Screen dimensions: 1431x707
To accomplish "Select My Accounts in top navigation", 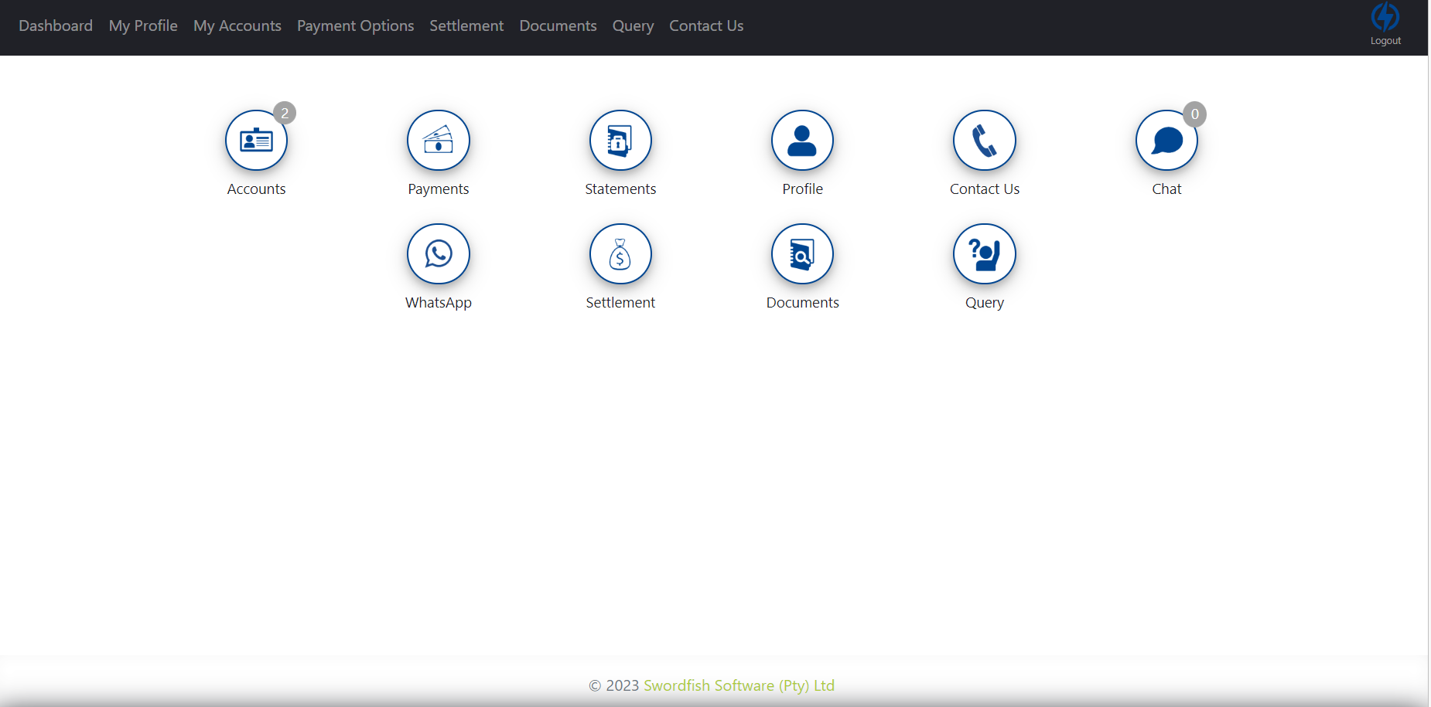I will point(237,25).
